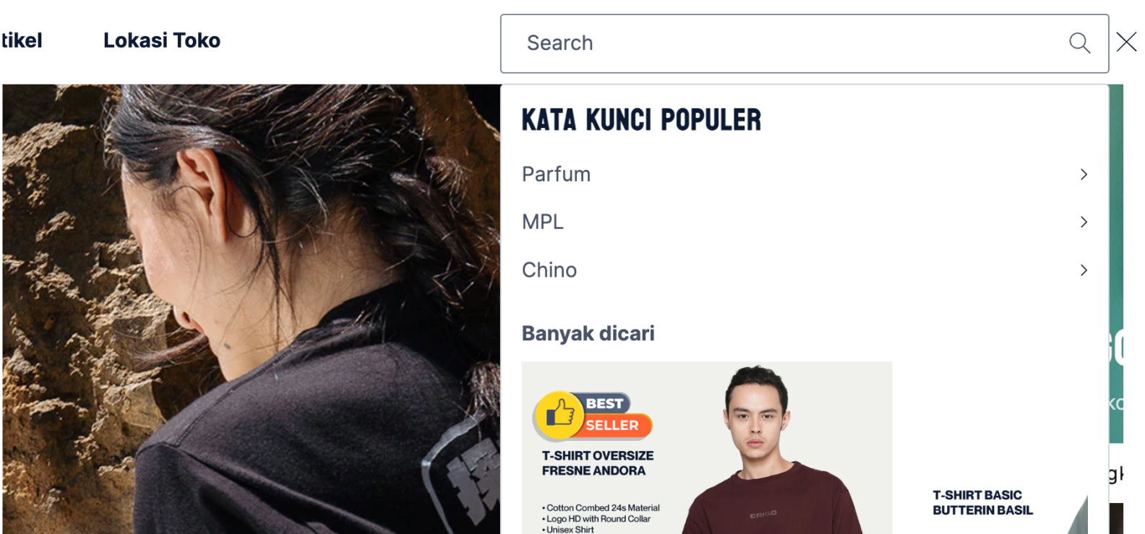Open the arrow next to Chino
Viewport: 1145px width, 534px height.
pyautogui.click(x=1084, y=270)
